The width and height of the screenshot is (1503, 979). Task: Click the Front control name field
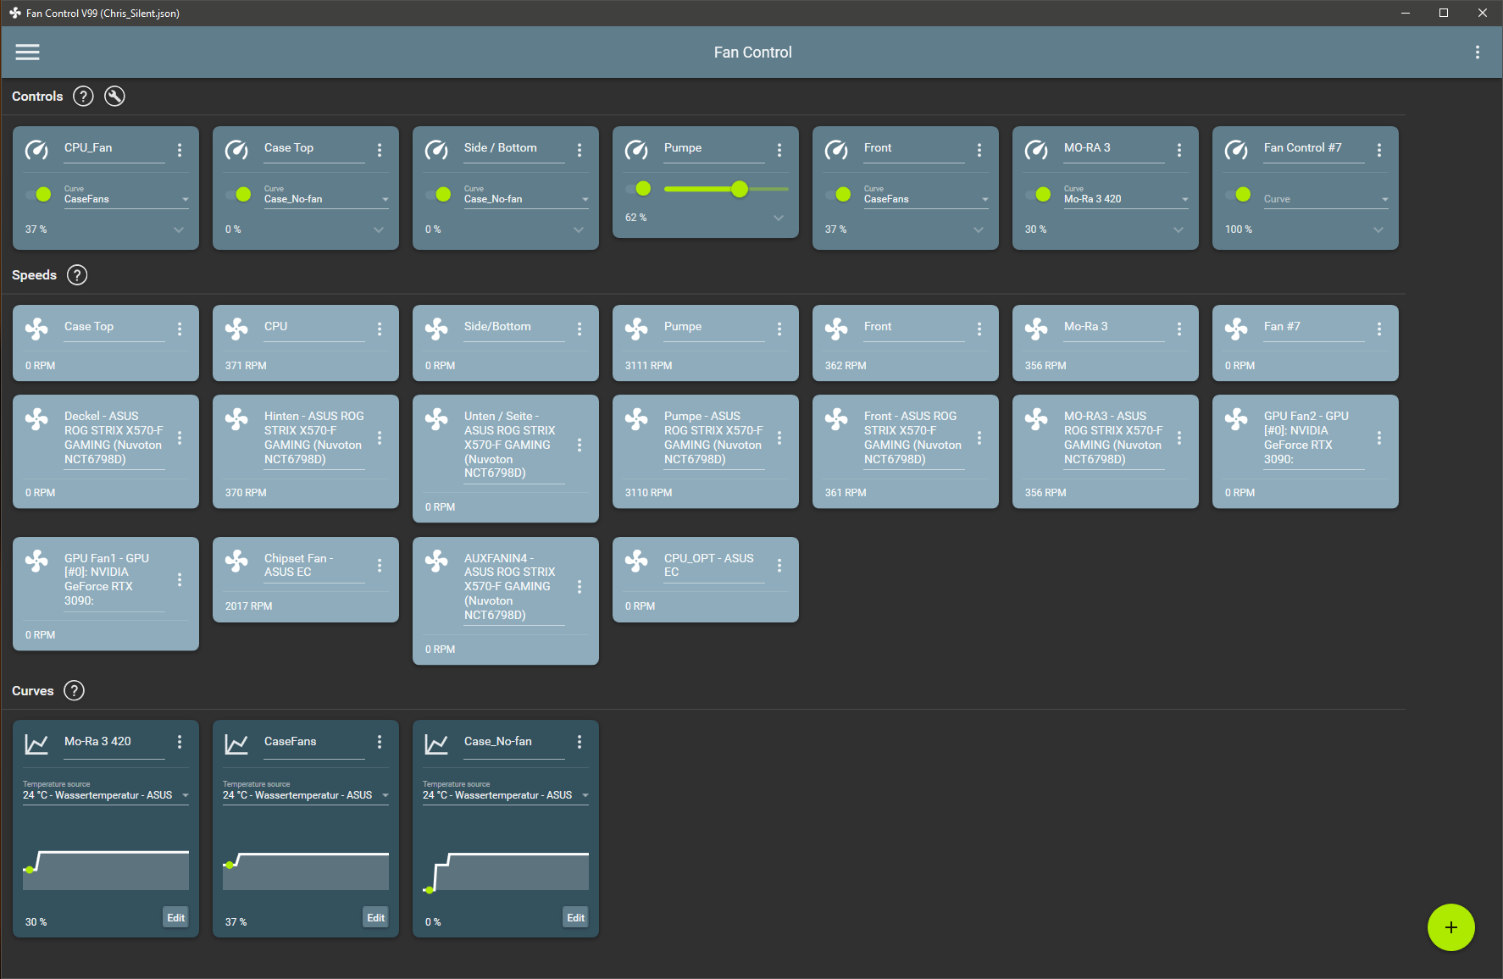(x=914, y=149)
